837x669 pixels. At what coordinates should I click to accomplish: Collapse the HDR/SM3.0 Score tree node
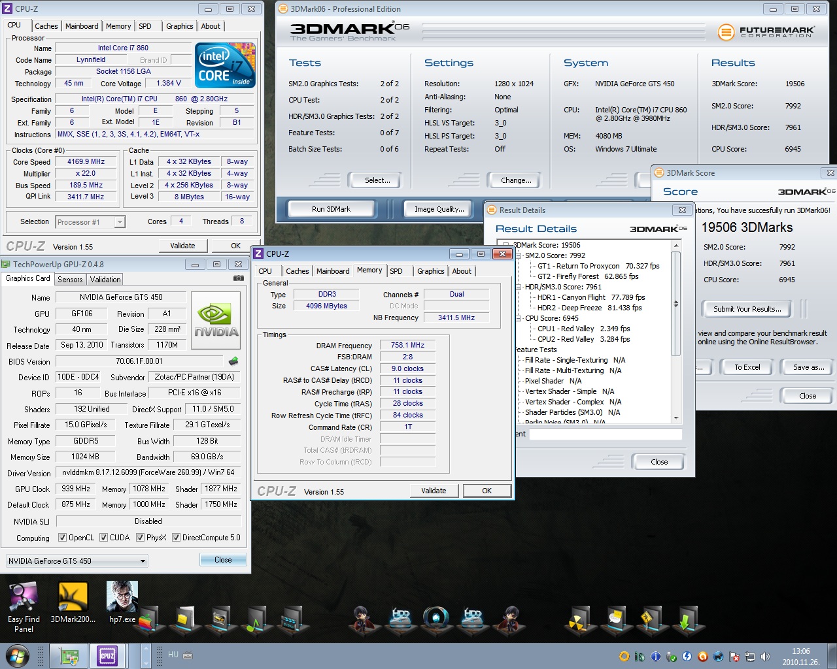click(519, 287)
